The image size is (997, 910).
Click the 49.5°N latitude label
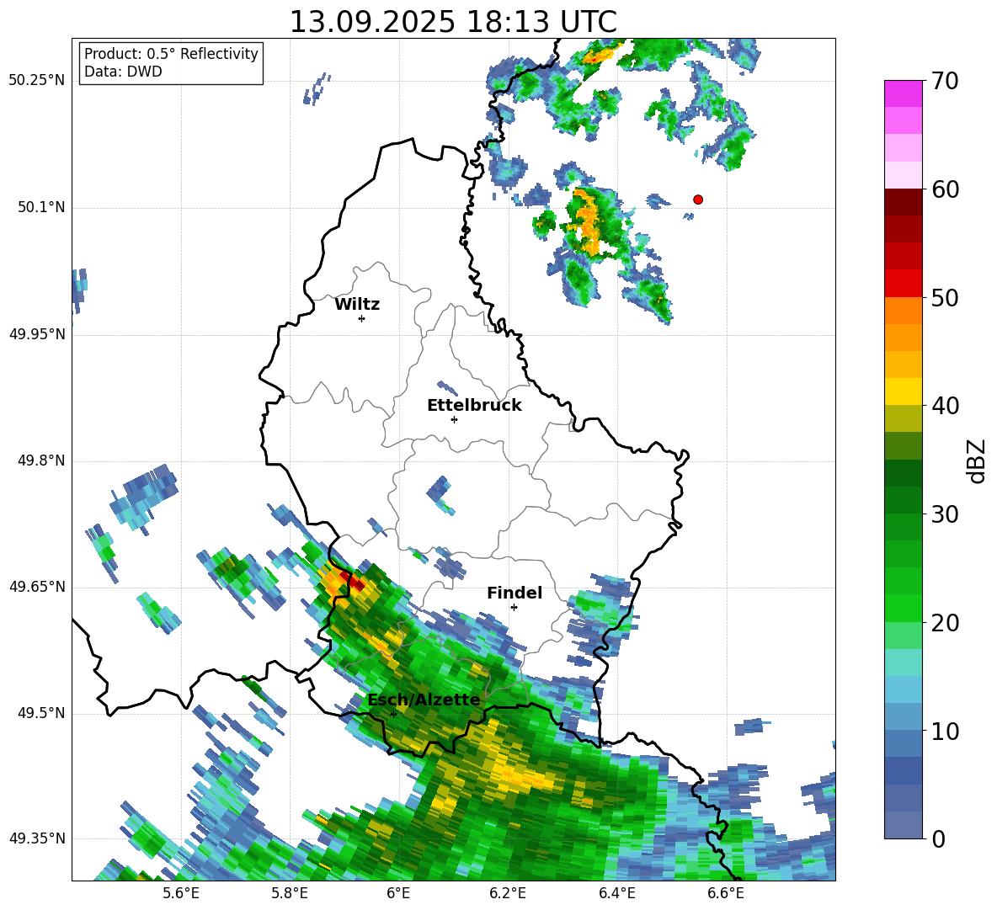coord(40,713)
